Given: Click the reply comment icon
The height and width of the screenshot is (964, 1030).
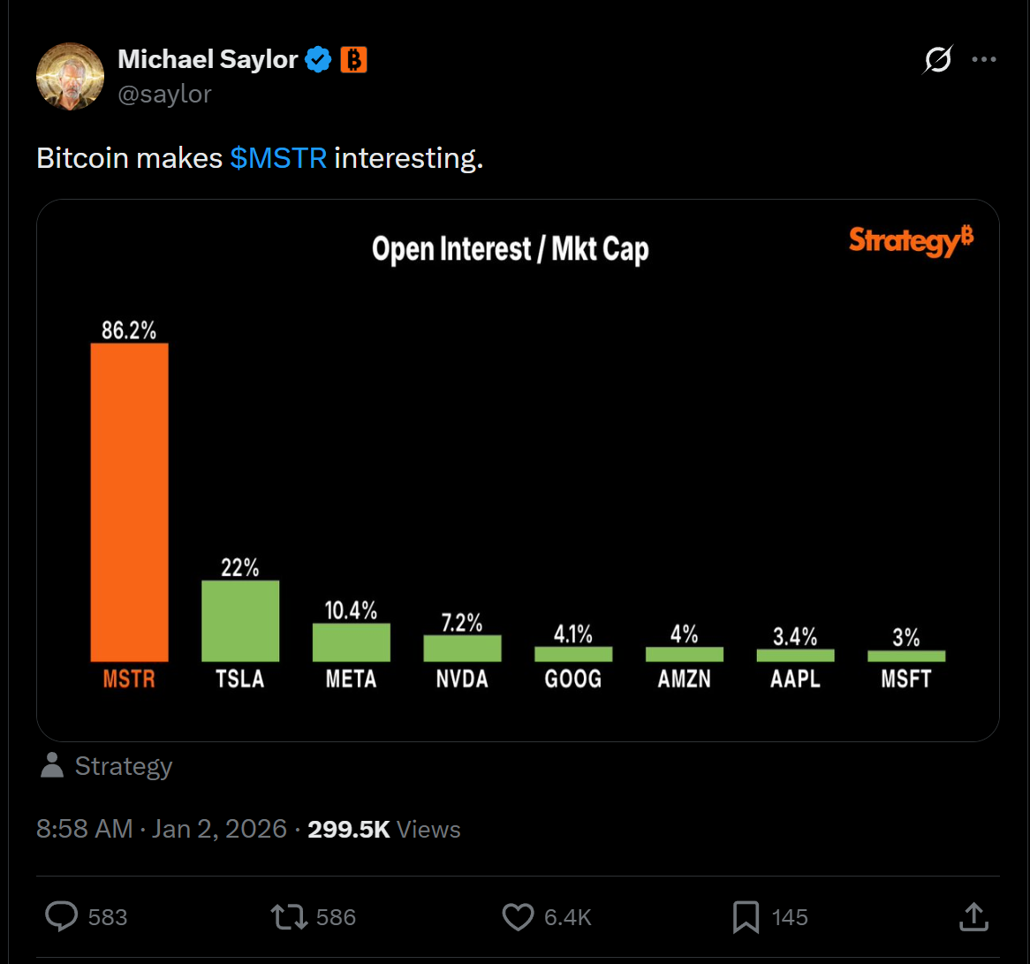Looking at the screenshot, I should (62, 917).
